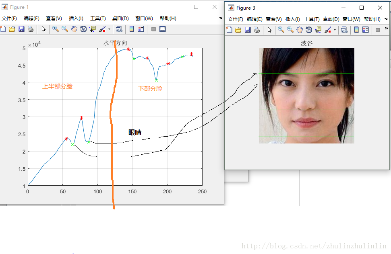The height and width of the screenshot is (254, 391).
Task: Select Zoom In tool in Figure 3
Action: tap(281, 30)
